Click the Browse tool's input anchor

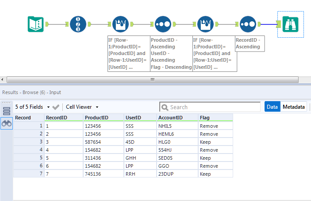pos(279,24)
